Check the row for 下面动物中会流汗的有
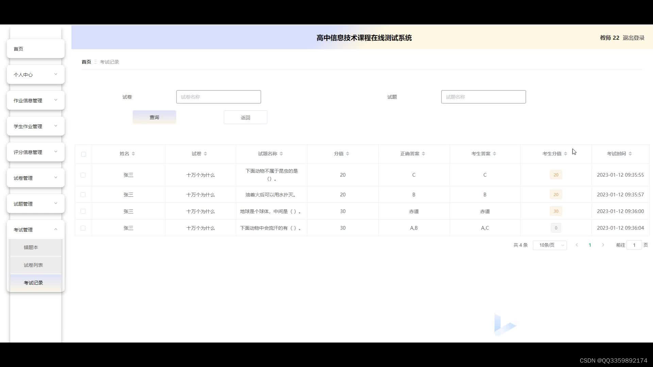This screenshot has width=653, height=367. pyautogui.click(x=83, y=228)
